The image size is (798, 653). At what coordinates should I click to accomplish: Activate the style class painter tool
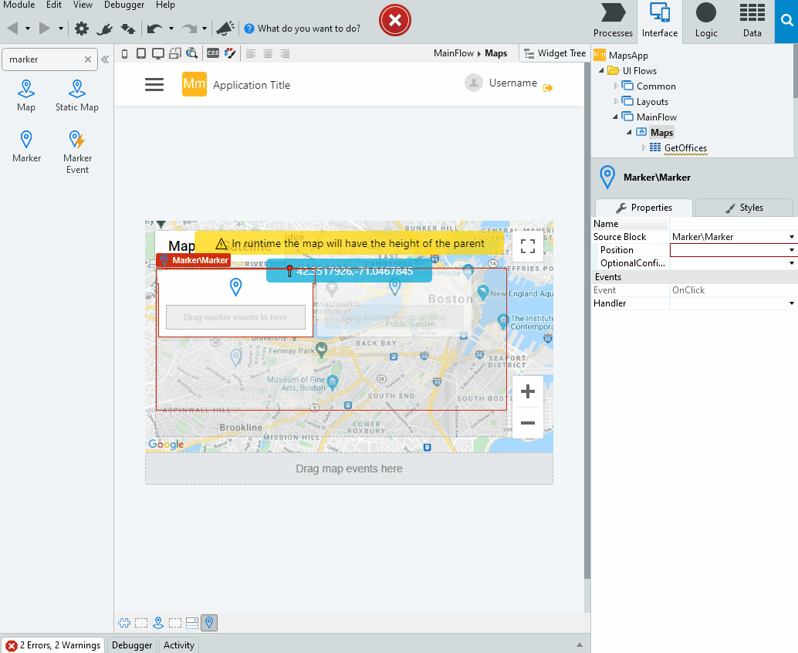(229, 53)
